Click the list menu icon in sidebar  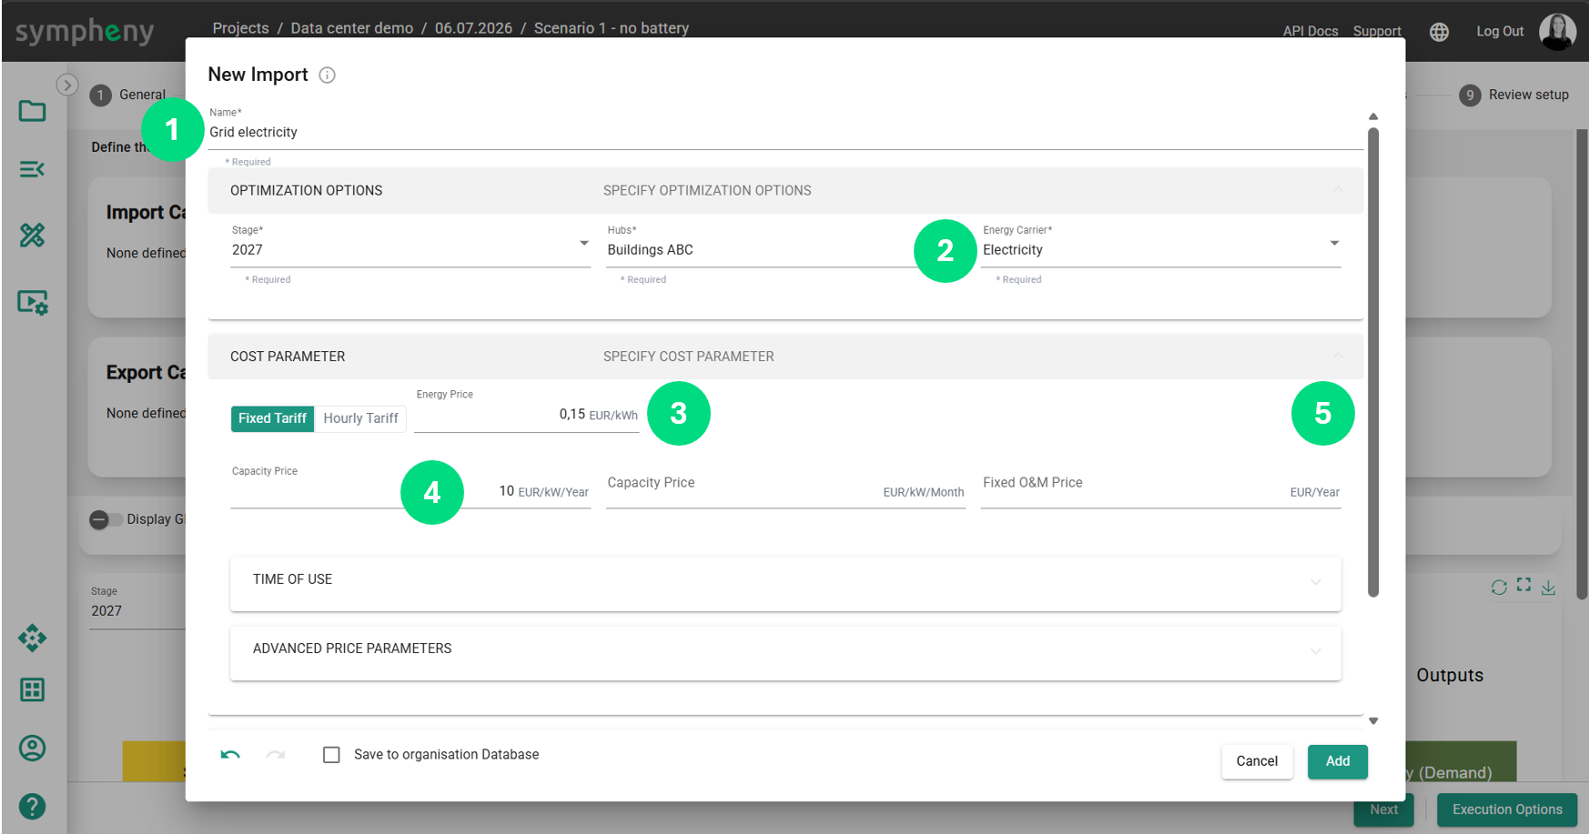pyautogui.click(x=33, y=169)
